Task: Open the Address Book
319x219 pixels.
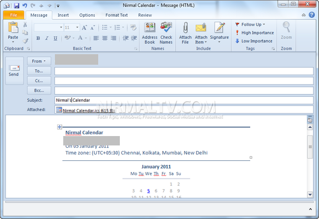Action: coord(150,33)
